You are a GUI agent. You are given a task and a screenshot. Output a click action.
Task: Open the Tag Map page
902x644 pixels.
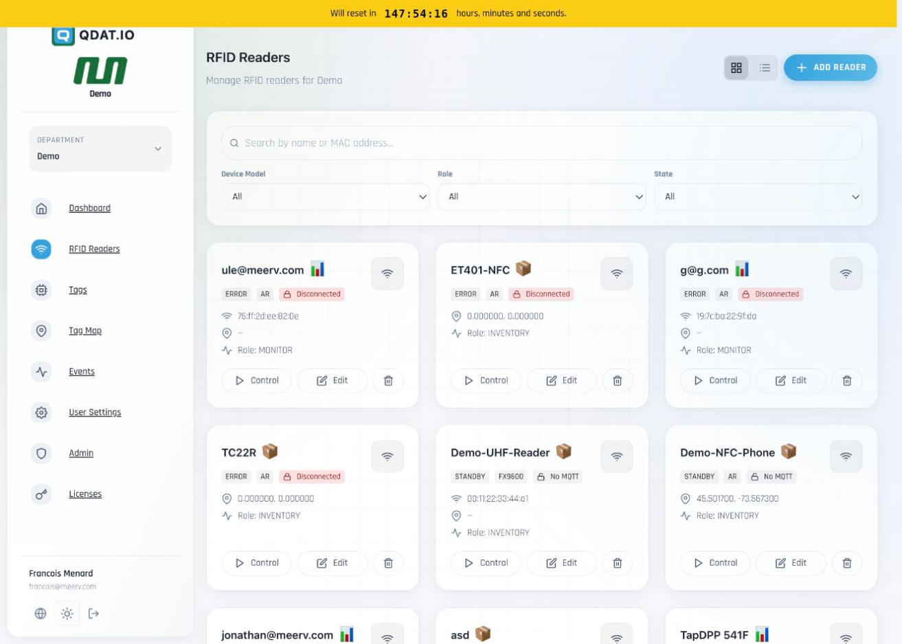coord(85,331)
